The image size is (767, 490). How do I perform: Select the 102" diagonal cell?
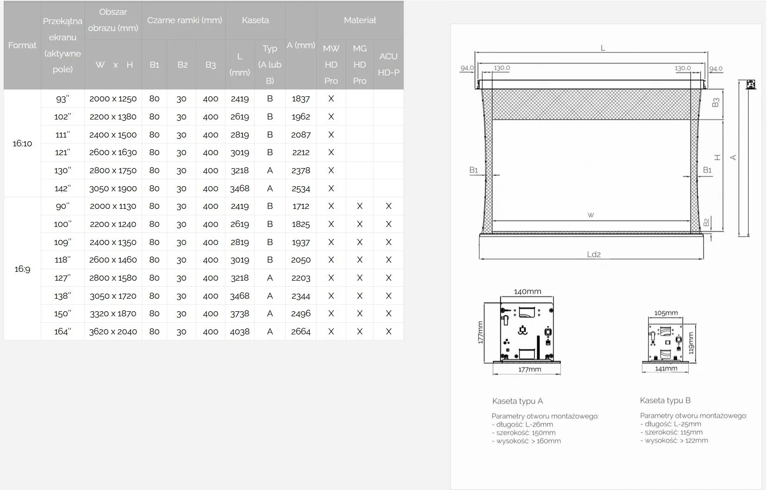coord(62,117)
